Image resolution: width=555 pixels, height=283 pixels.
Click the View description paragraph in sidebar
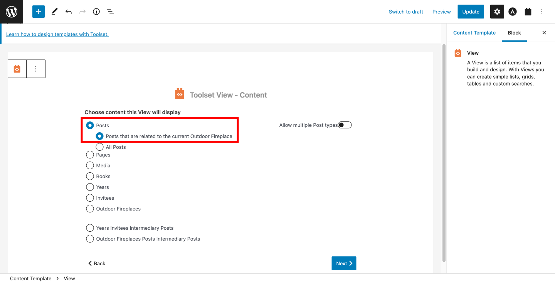(505, 73)
